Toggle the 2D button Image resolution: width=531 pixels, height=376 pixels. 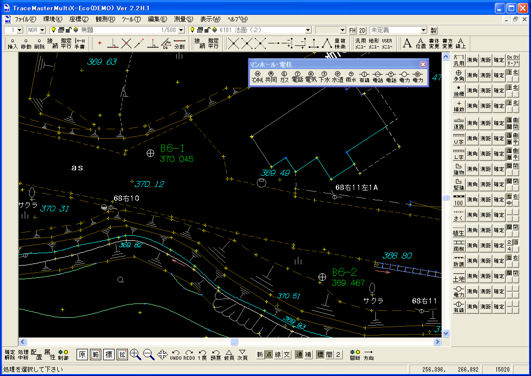click(363, 30)
